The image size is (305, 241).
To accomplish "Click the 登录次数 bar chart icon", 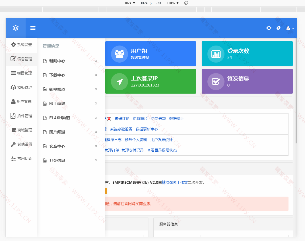I will [x=216, y=54].
